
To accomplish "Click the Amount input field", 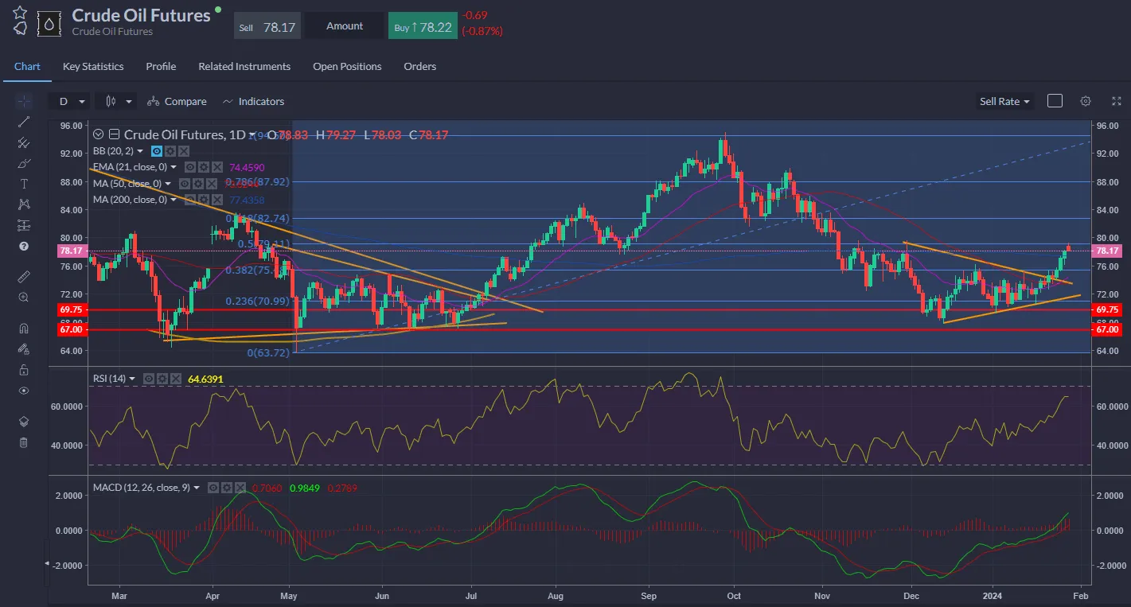I will [x=345, y=25].
